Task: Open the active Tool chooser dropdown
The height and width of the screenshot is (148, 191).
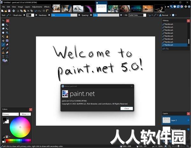Action: 9,15
